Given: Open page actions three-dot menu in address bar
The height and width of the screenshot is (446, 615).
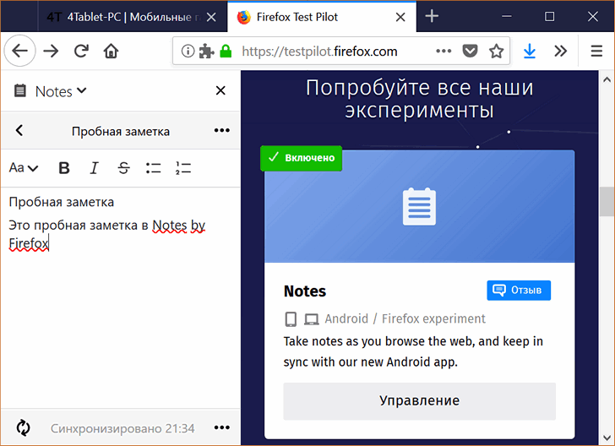Looking at the screenshot, I should coord(444,51).
